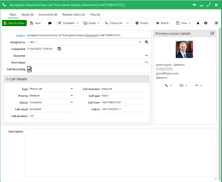
Task: Click the Generico company name below the email
Action: [162, 78]
